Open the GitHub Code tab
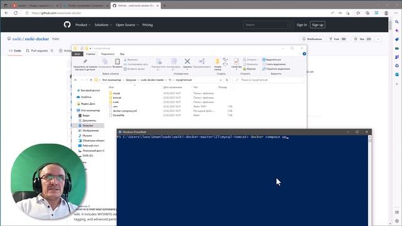 15,51
